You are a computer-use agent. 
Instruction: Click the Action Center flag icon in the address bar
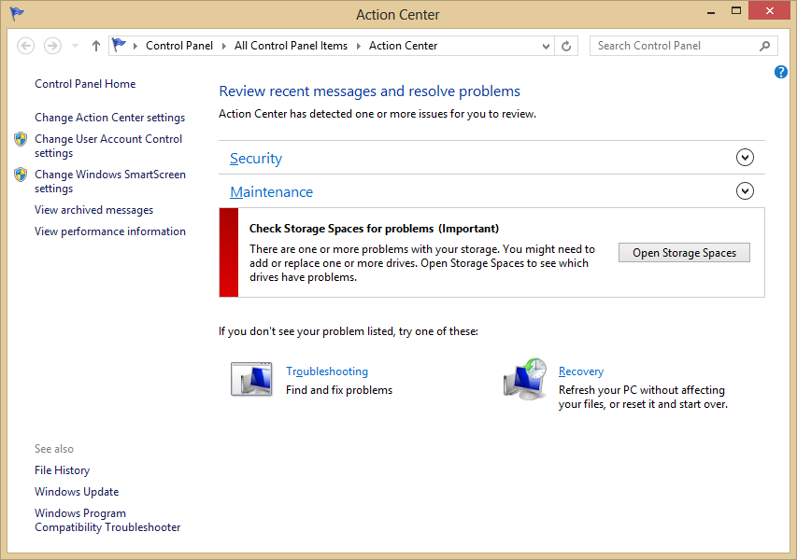point(119,45)
